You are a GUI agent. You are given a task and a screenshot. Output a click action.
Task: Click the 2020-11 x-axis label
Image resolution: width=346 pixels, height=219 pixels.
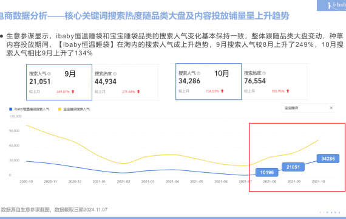pyautogui.click(x=50, y=182)
